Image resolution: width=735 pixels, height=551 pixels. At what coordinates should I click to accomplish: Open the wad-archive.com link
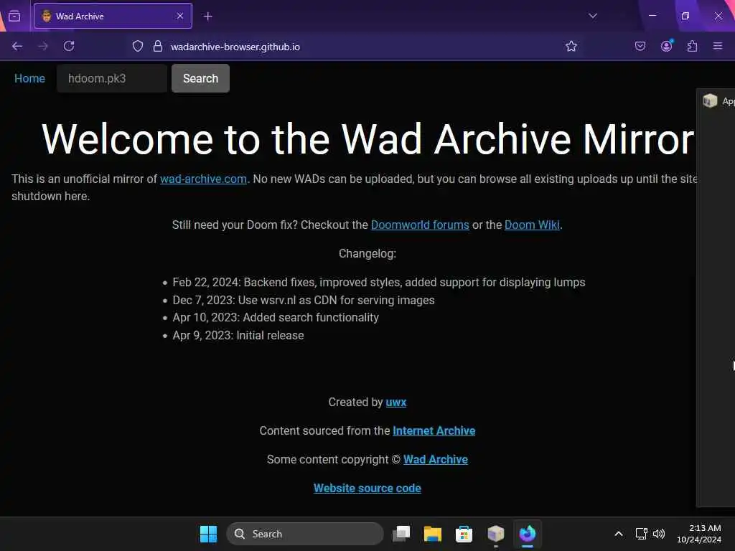[203, 179]
